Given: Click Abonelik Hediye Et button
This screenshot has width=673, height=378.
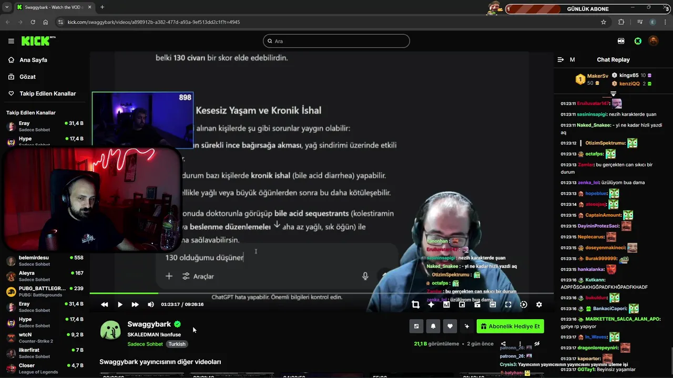Looking at the screenshot, I should point(510,326).
